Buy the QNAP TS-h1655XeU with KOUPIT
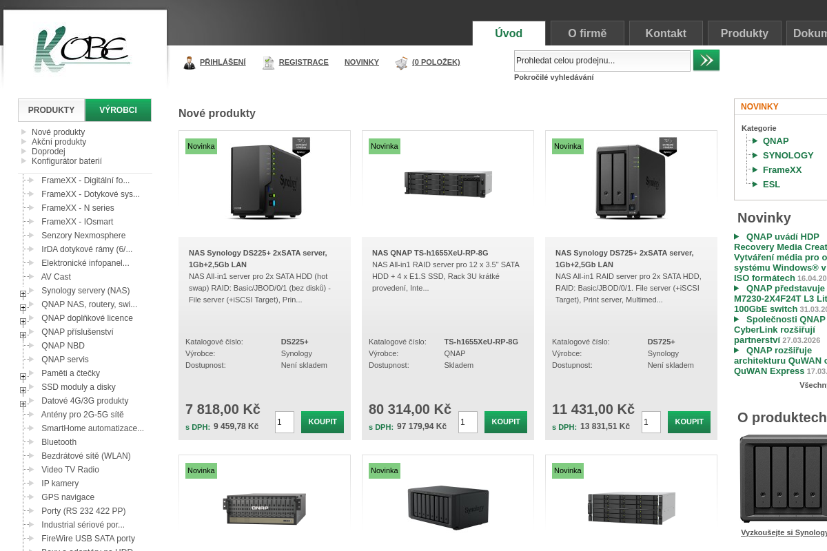This screenshot has width=827, height=551. click(x=506, y=422)
